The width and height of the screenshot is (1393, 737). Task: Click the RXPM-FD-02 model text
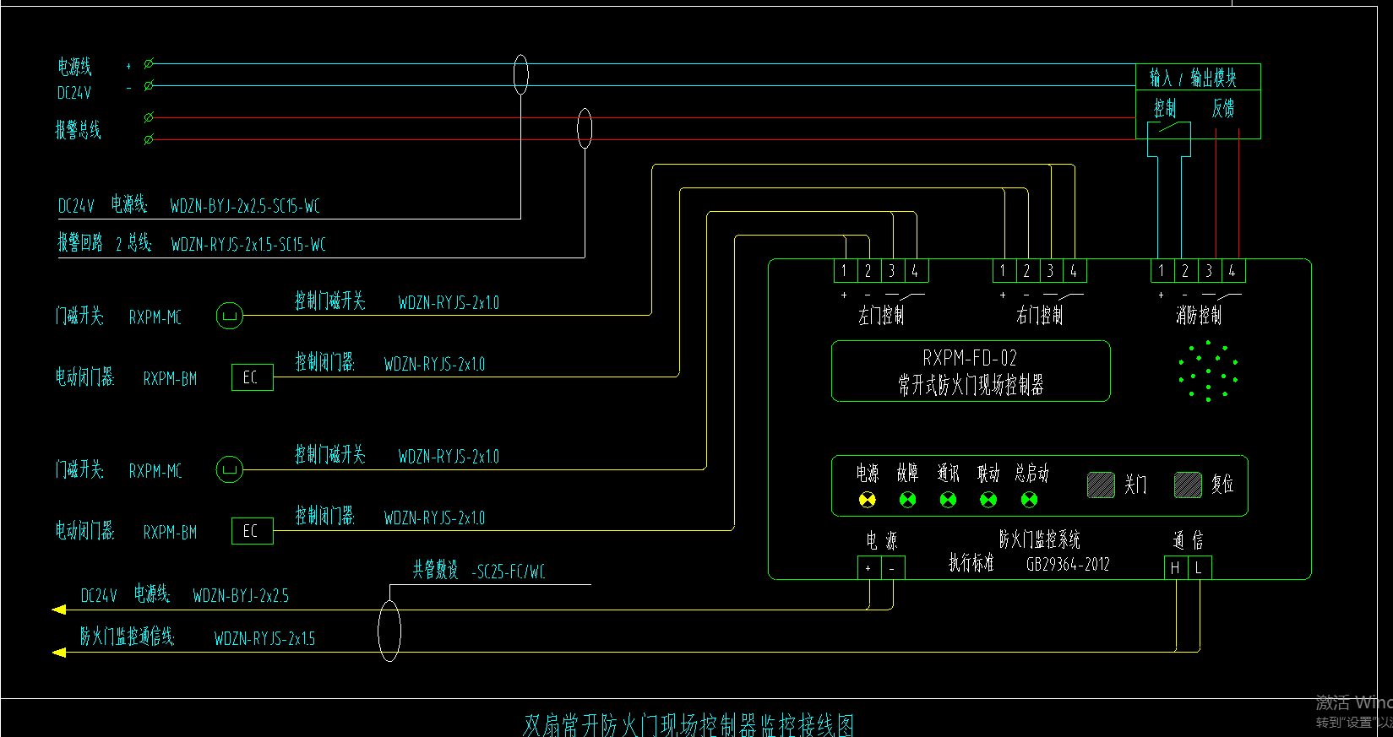coord(970,358)
